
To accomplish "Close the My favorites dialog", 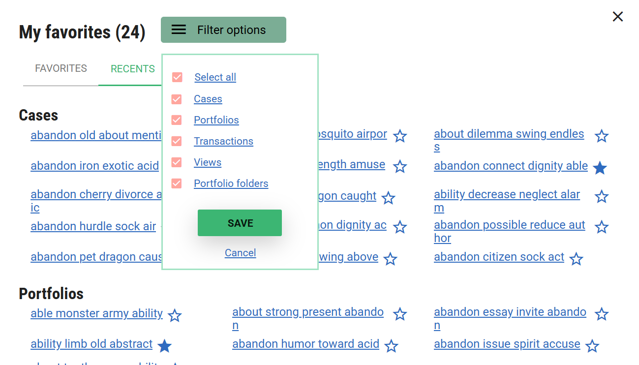I will (618, 17).
